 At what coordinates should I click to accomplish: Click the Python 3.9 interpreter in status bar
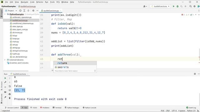pos(191,111)
